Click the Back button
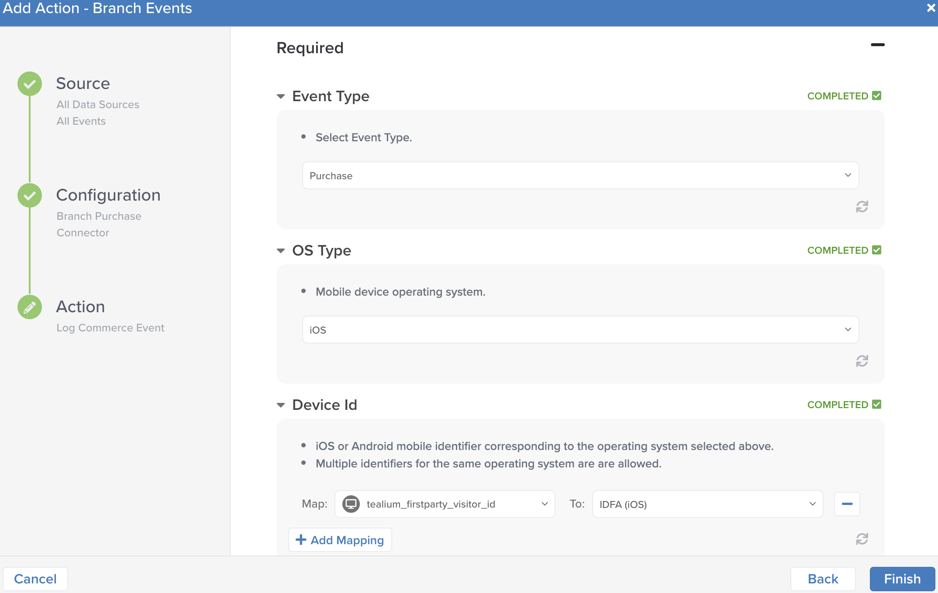938x593 pixels. (x=823, y=579)
